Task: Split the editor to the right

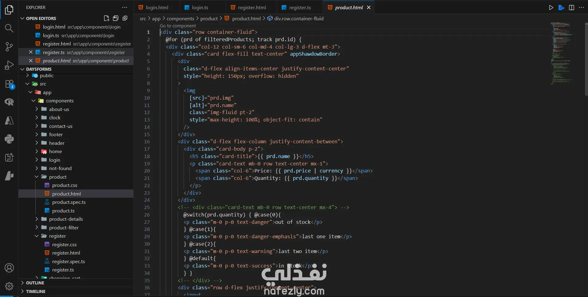Action: [x=571, y=7]
